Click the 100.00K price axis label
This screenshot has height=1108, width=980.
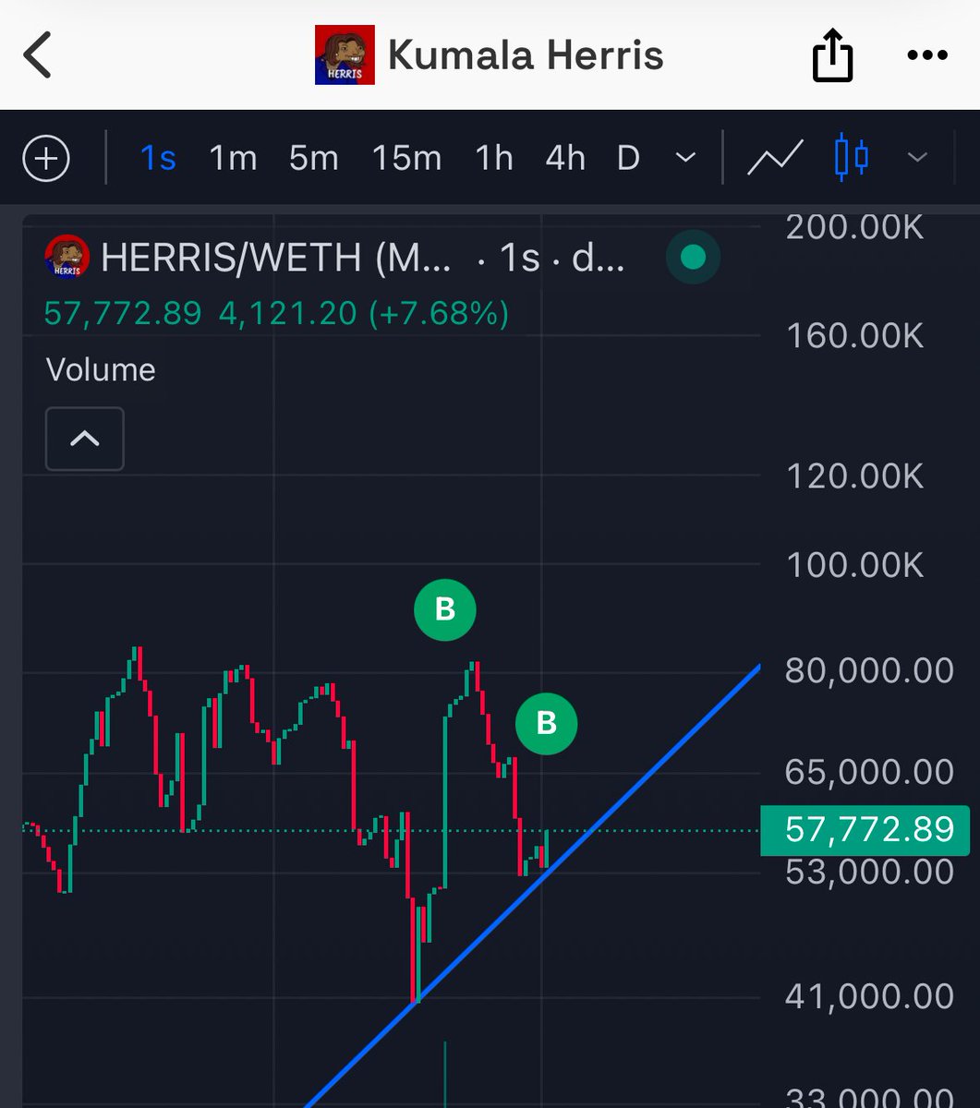(x=854, y=564)
